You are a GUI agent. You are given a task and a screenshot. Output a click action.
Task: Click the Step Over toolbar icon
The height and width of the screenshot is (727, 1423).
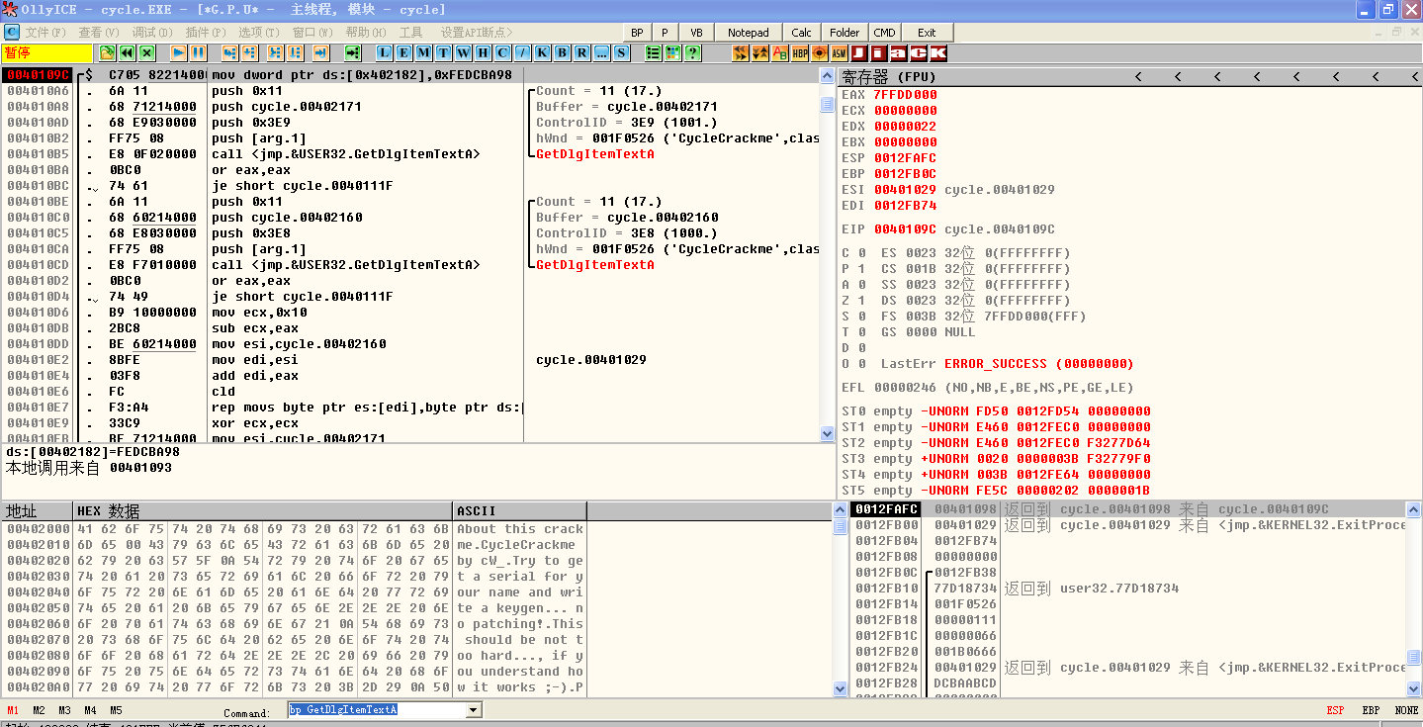250,52
